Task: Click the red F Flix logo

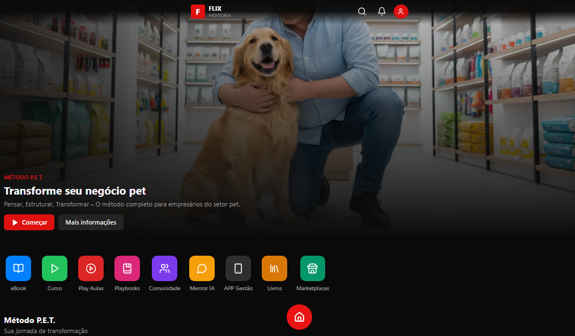Action: (198, 12)
